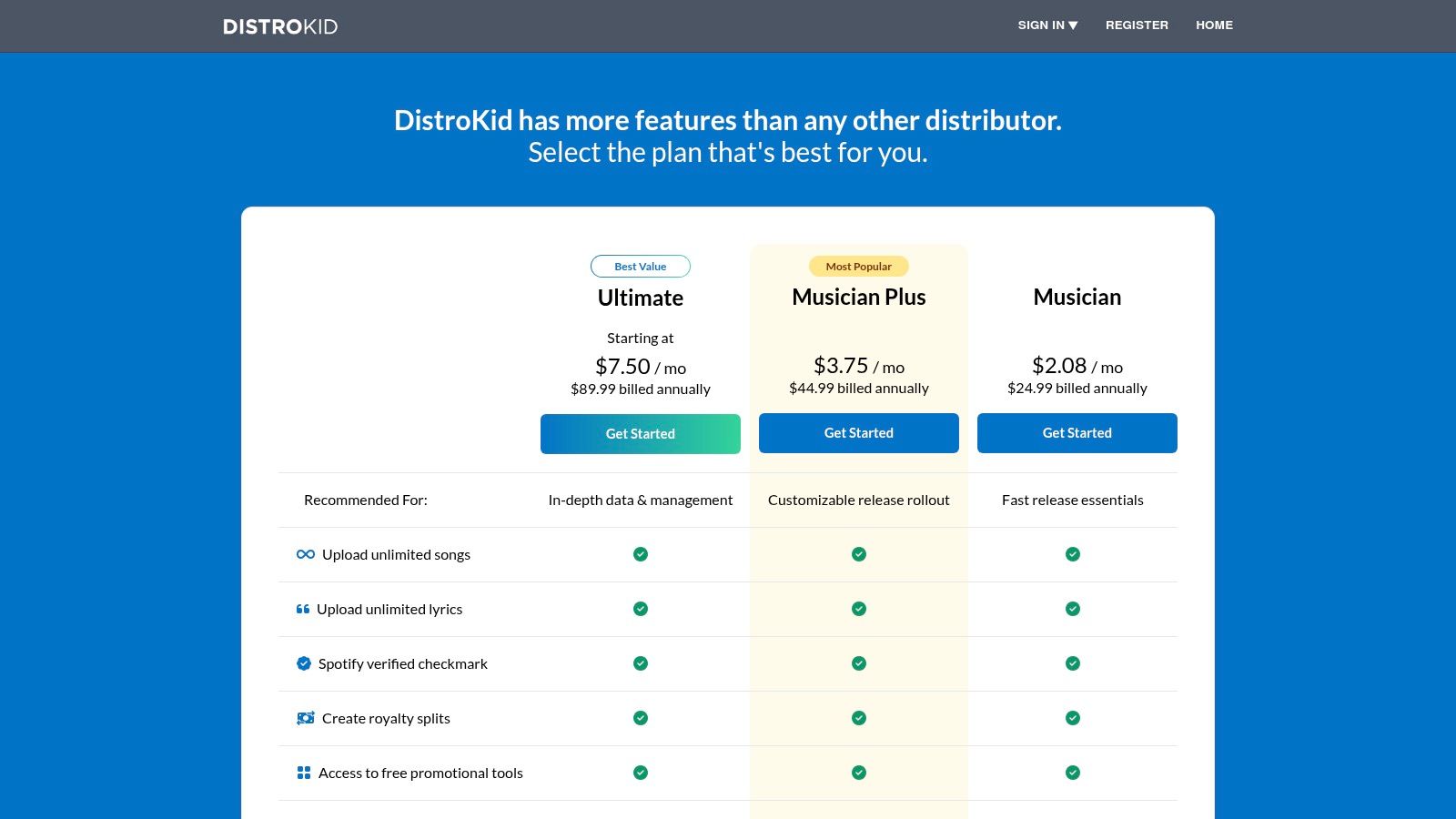The height and width of the screenshot is (819, 1456).
Task: Go to the Register page
Action: [x=1137, y=25]
